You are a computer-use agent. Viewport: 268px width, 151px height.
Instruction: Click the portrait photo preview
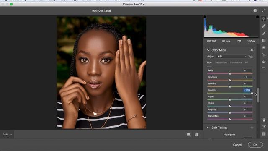point(101,73)
